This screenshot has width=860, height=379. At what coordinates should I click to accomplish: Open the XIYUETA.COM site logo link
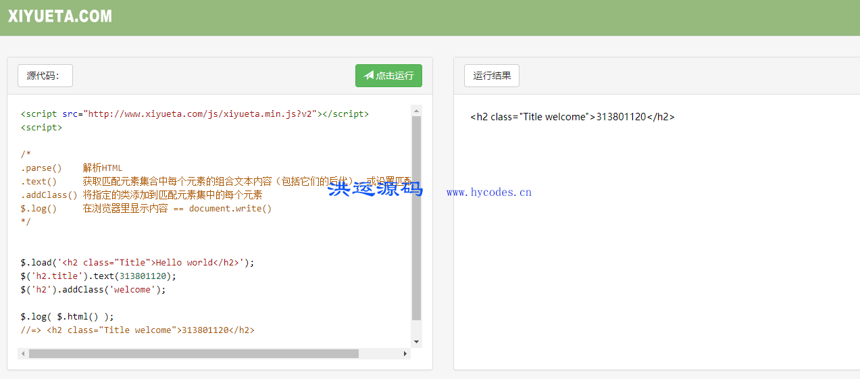pyautogui.click(x=60, y=16)
